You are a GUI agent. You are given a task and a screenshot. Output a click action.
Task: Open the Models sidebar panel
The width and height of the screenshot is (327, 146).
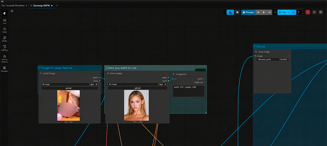point(5,39)
